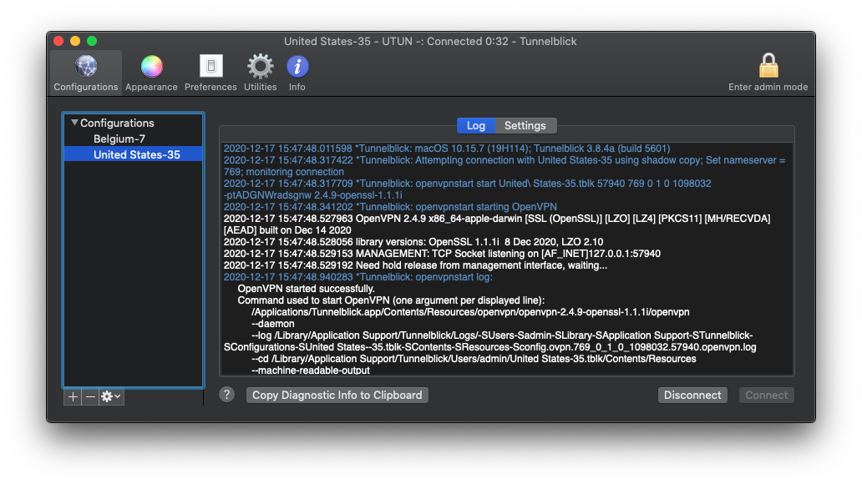Click the green zoom window button
Viewport: 862px width, 484px height.
(x=92, y=41)
